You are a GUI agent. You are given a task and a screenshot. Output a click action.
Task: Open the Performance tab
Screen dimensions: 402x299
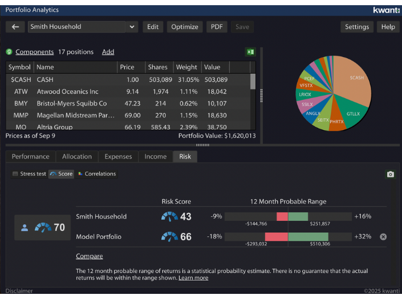[x=31, y=156]
